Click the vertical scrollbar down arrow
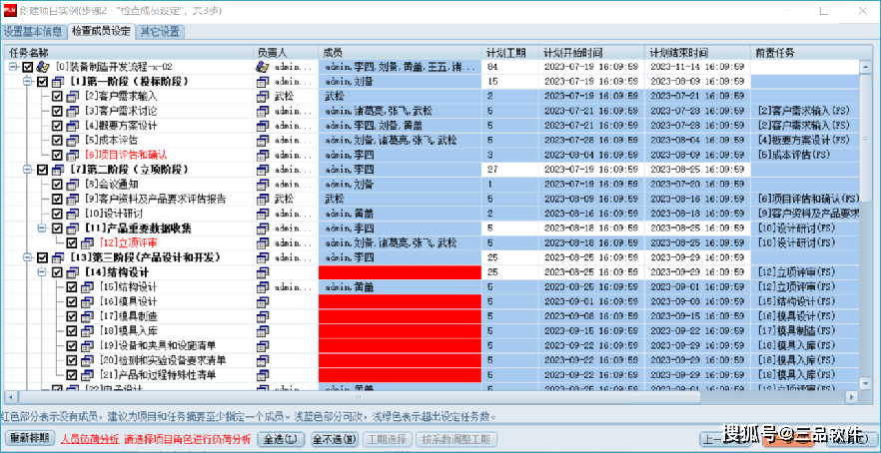 coord(865,383)
